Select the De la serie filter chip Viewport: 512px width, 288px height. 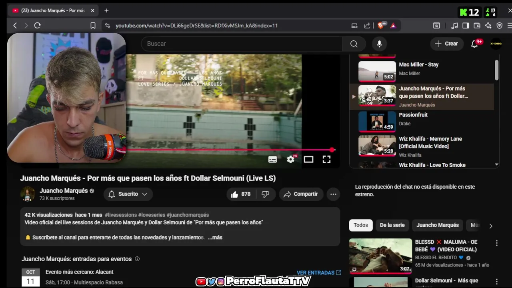click(x=392, y=225)
